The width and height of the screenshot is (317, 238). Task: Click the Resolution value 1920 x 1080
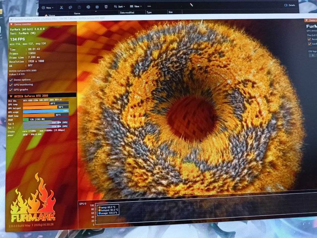click(36, 61)
